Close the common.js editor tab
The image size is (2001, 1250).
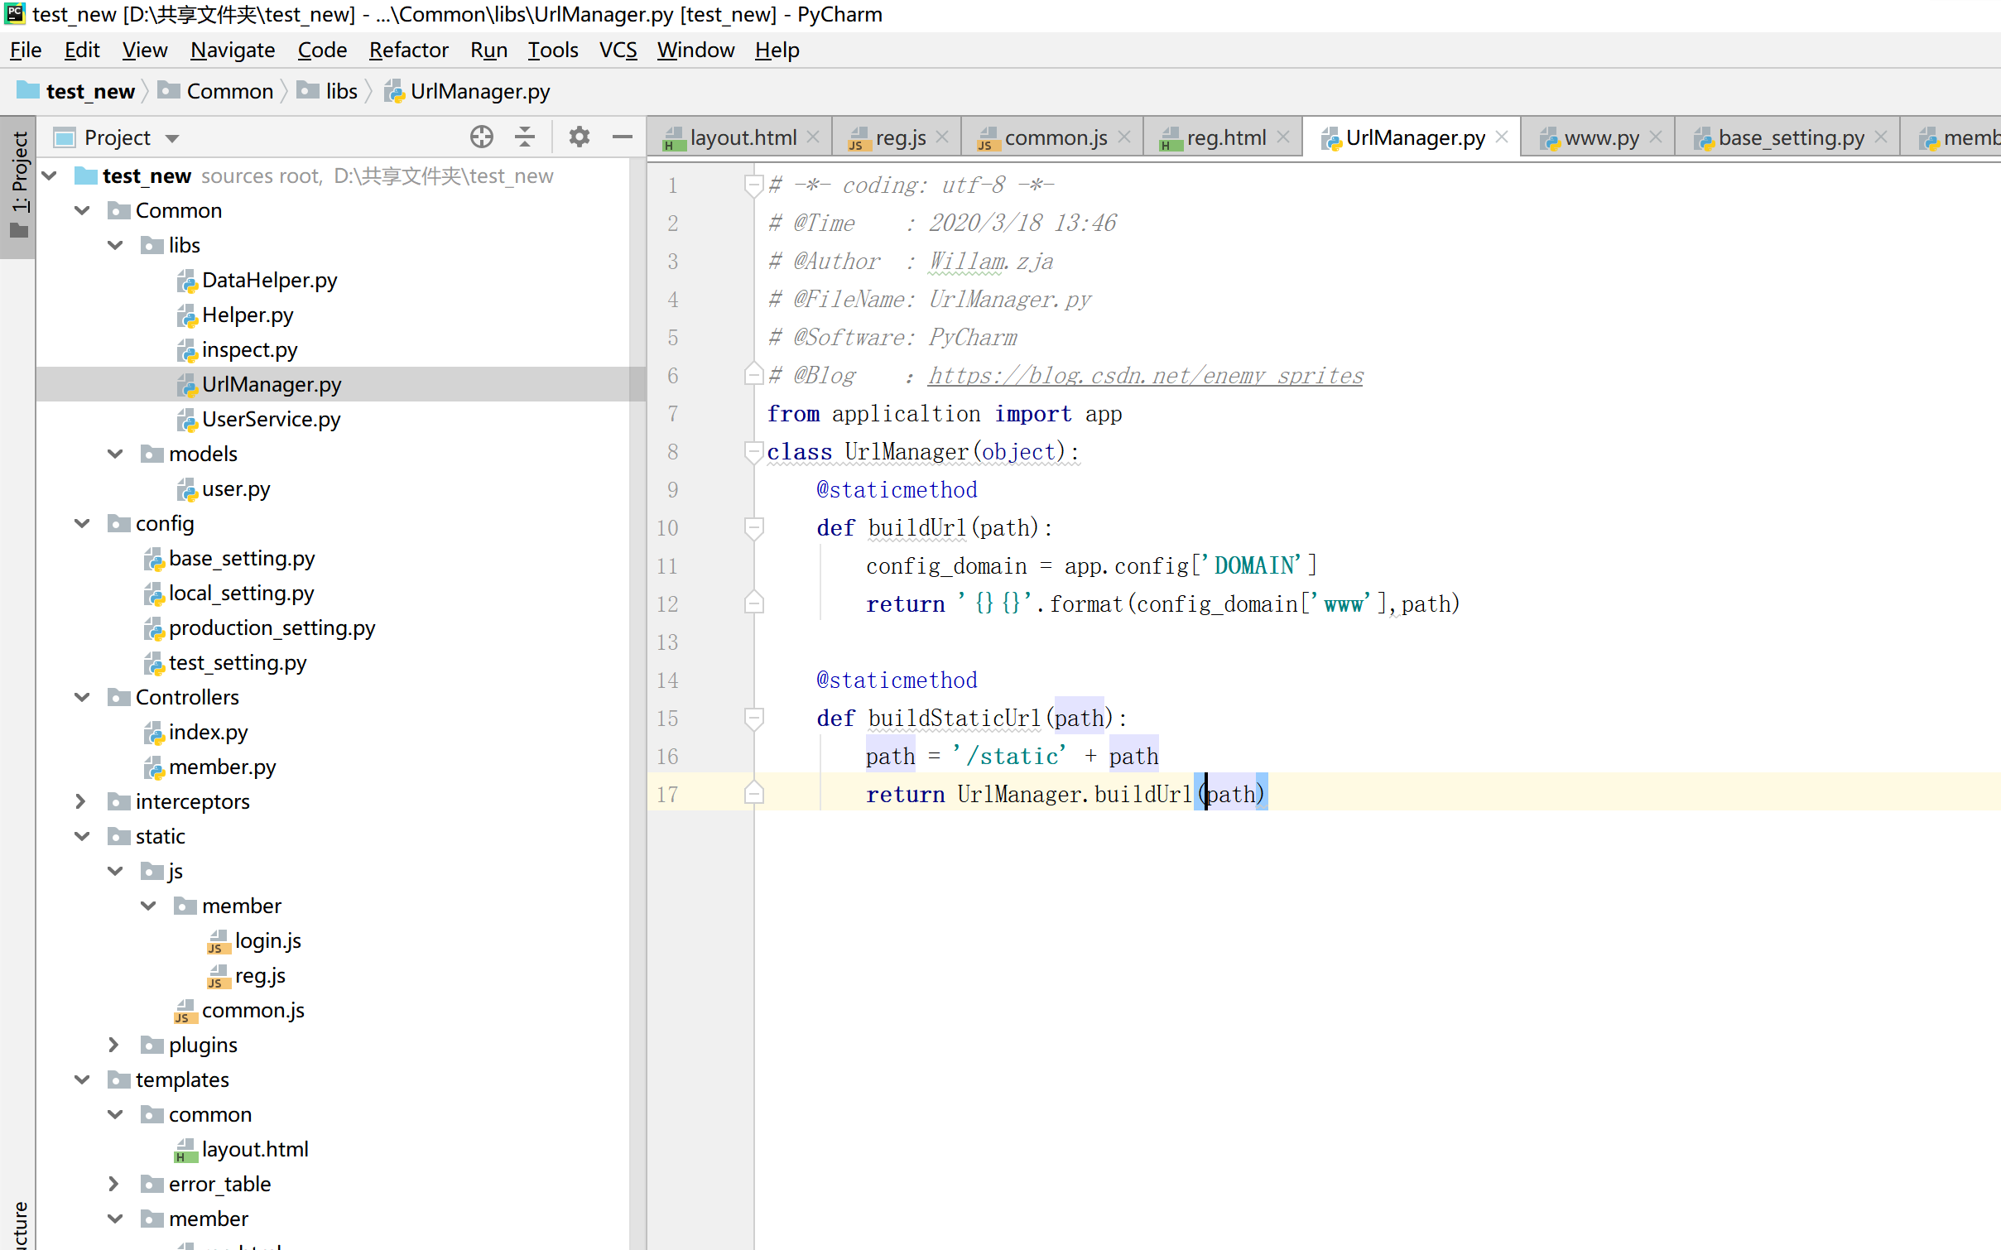pyautogui.click(x=1124, y=137)
